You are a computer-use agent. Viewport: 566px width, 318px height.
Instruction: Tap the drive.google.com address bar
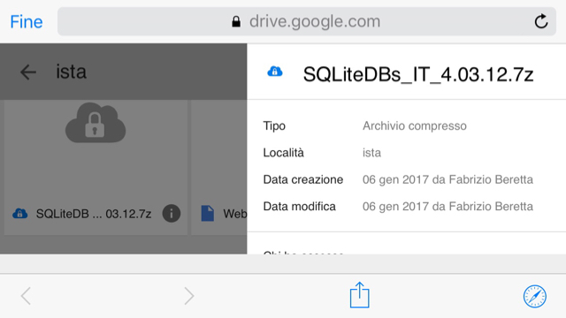[307, 21]
